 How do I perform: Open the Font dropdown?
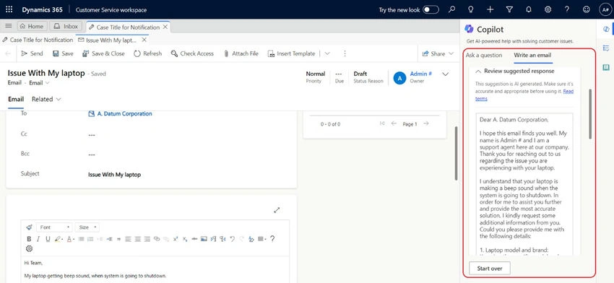pyautogui.click(x=54, y=227)
